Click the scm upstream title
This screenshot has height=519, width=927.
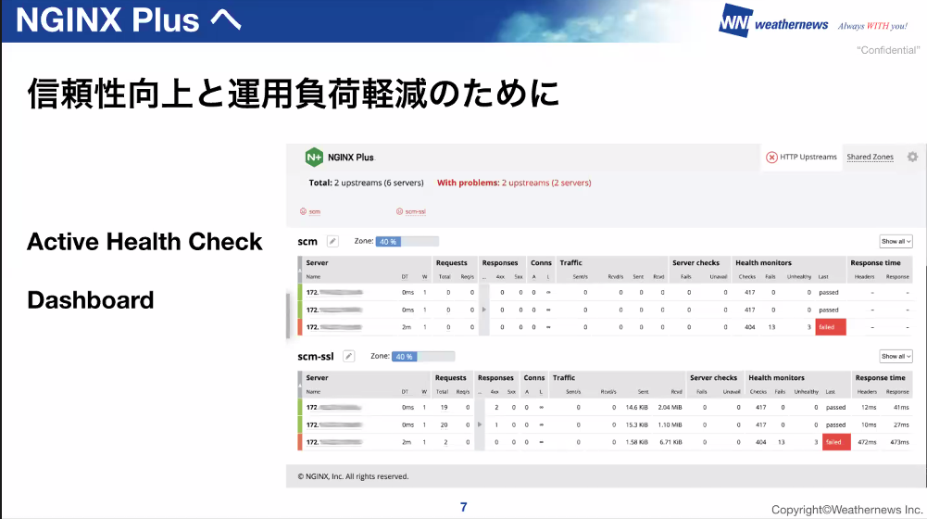[x=307, y=242]
